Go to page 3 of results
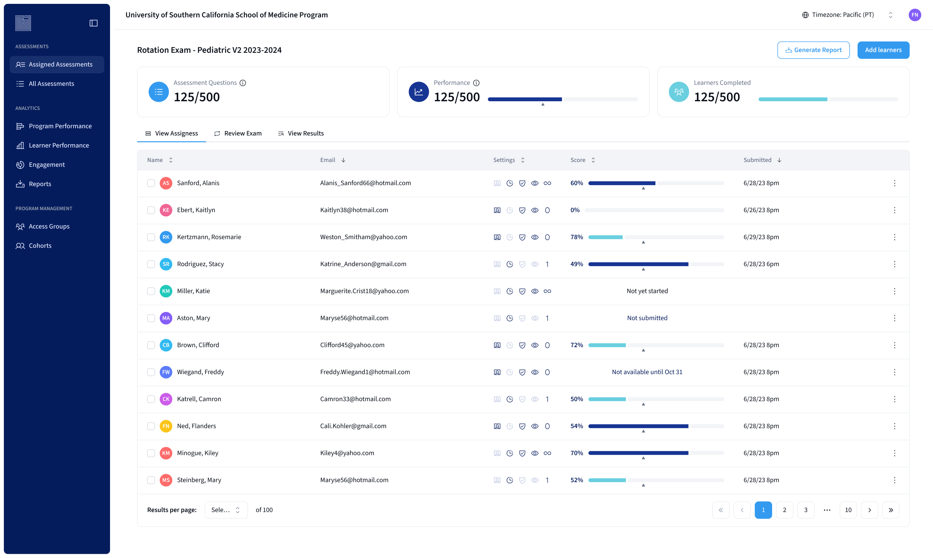Screen dimensions: 933x558 click(x=805, y=510)
